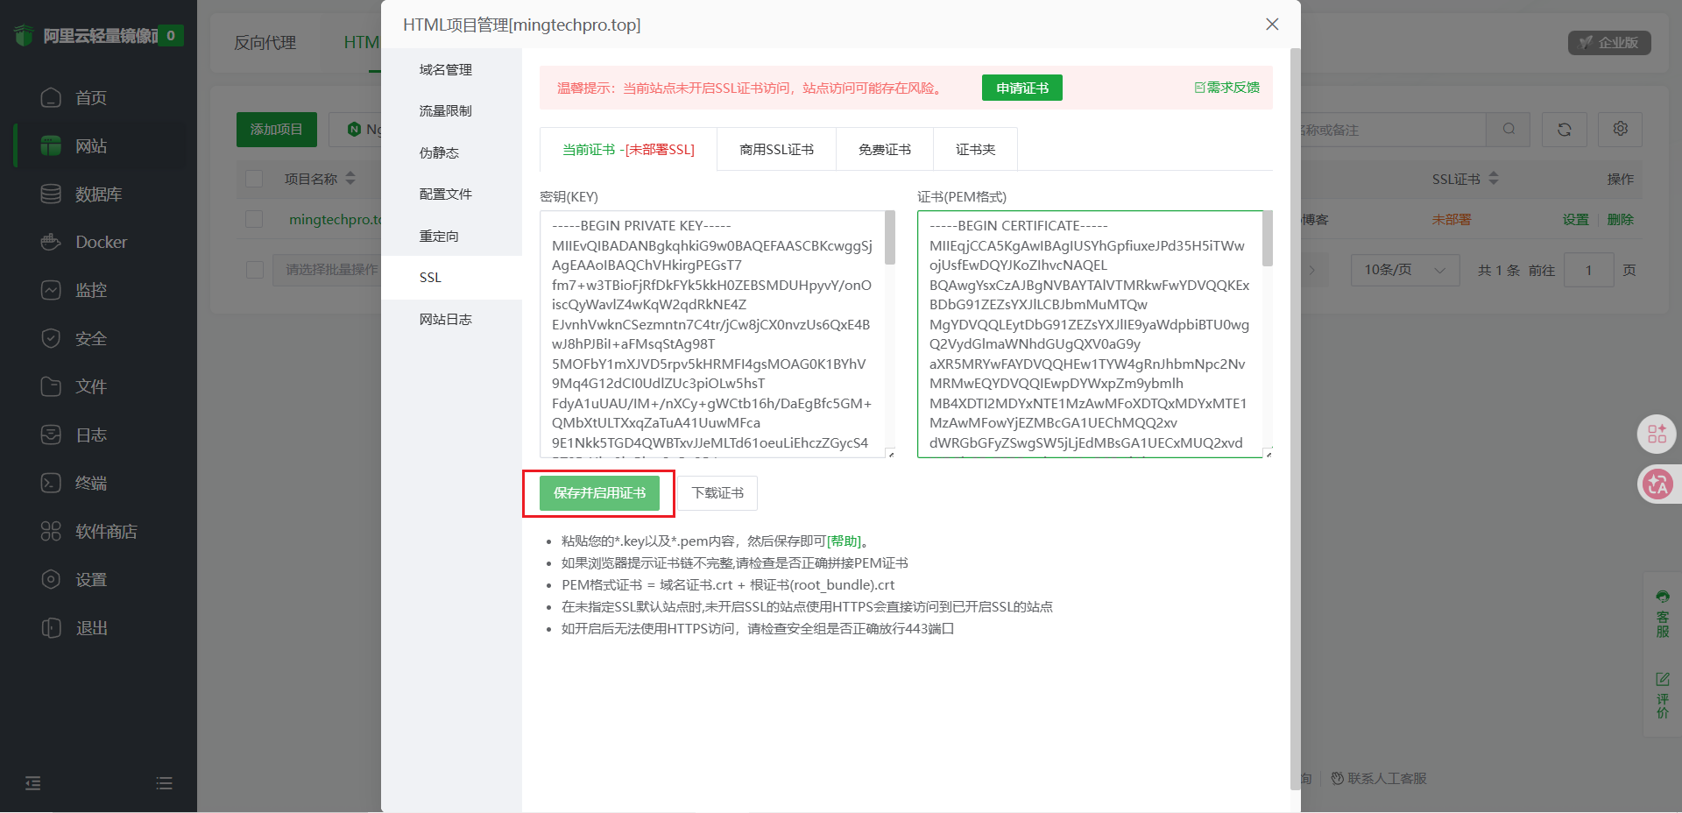Sort by SSL证书 column arrows
Viewport: 1682px width, 813px height.
point(1494,179)
